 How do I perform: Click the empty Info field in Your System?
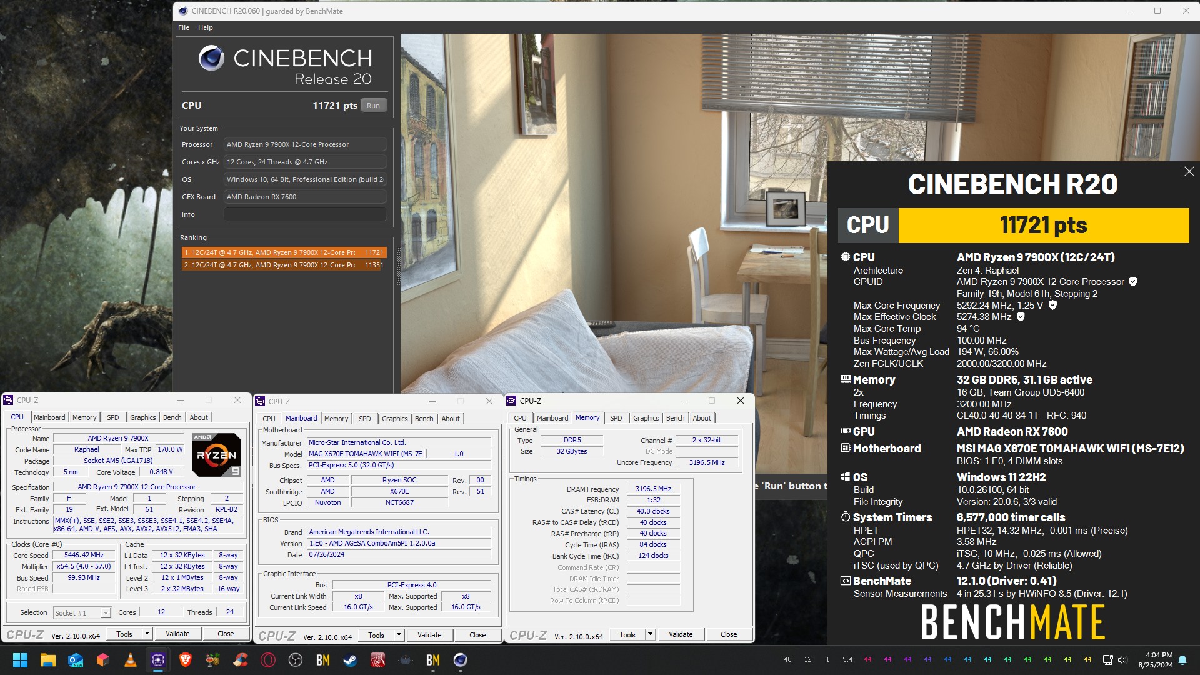click(305, 214)
